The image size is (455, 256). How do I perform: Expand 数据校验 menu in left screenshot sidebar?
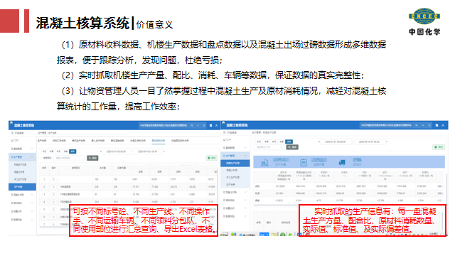(x=22, y=220)
